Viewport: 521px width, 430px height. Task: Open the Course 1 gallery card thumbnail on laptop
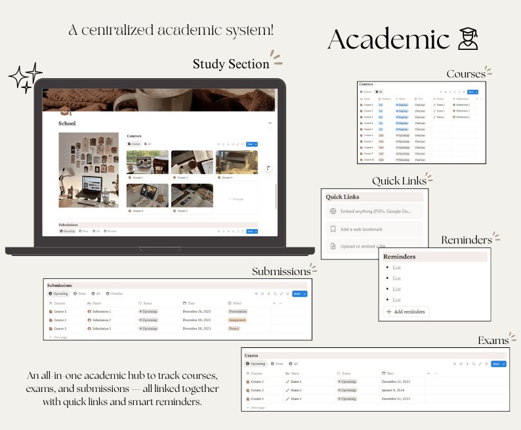click(x=147, y=163)
